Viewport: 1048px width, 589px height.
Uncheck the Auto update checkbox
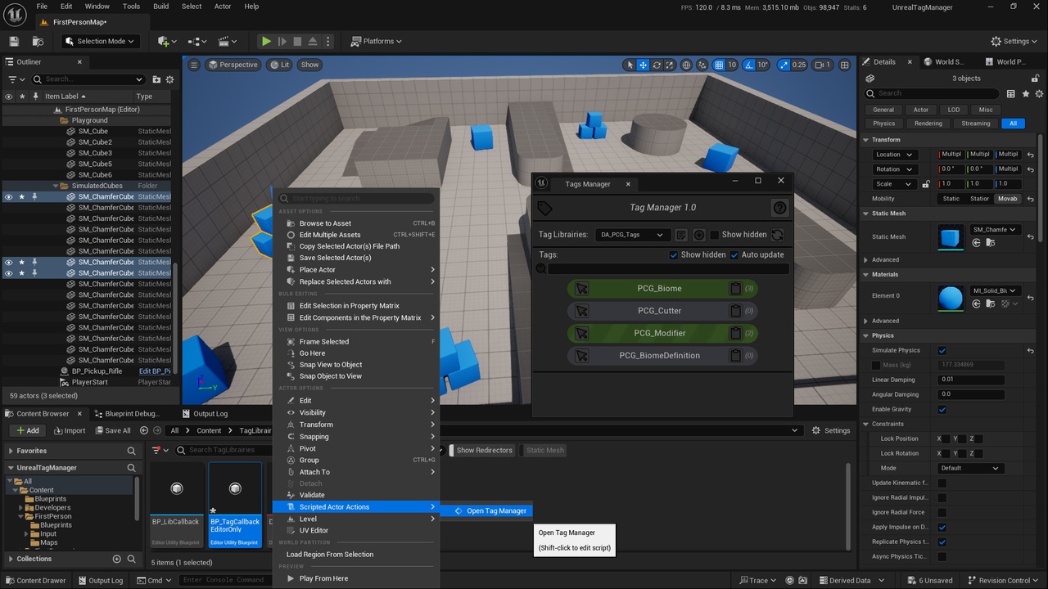(x=734, y=254)
